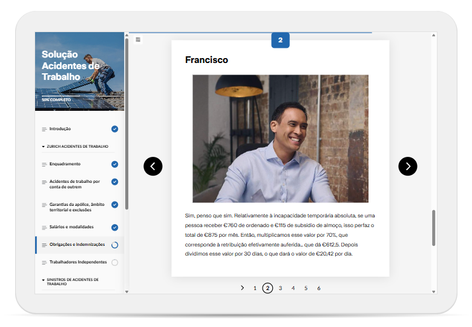Go to next slide with right arrow
The image size is (472, 327).
tap(408, 166)
